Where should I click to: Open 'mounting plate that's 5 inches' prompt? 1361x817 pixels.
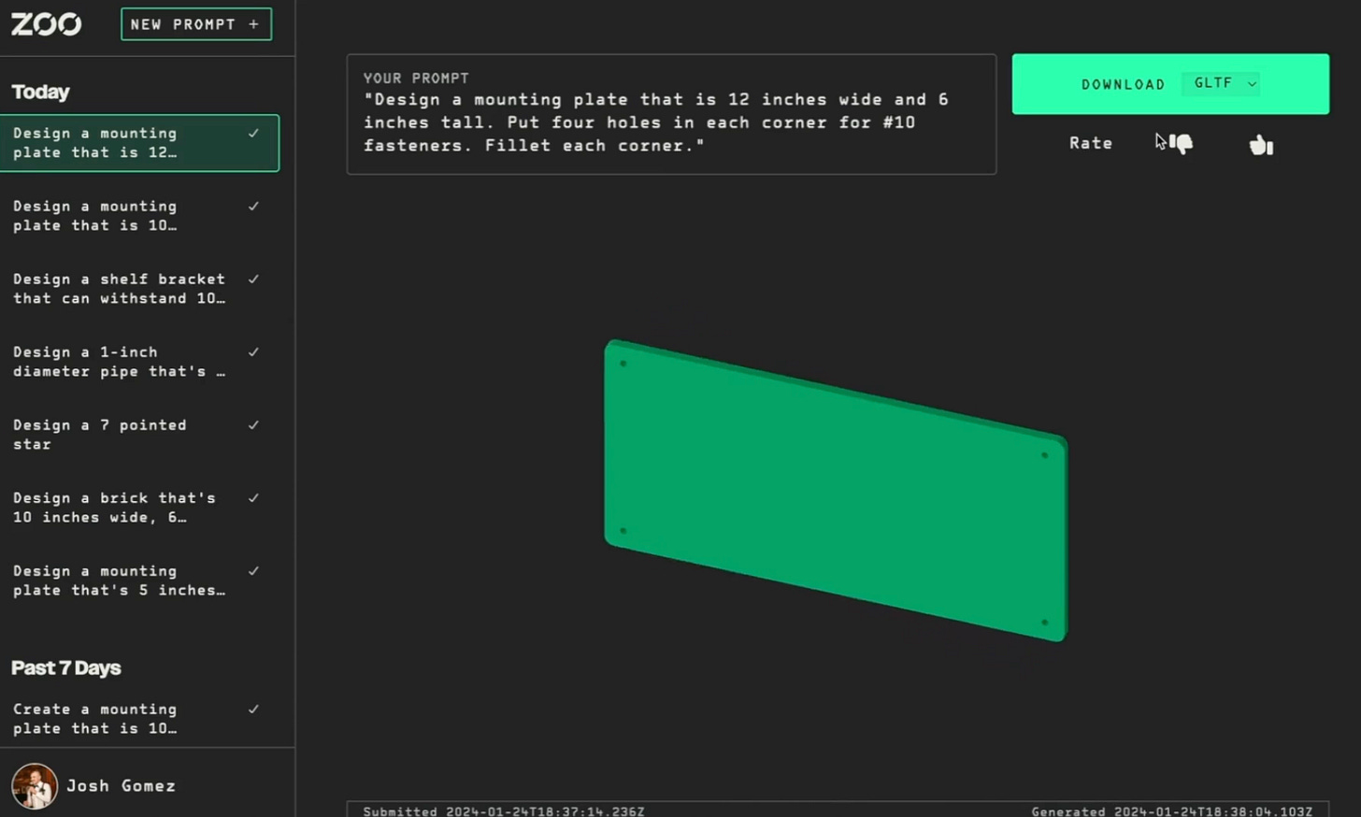pyautogui.click(x=139, y=580)
